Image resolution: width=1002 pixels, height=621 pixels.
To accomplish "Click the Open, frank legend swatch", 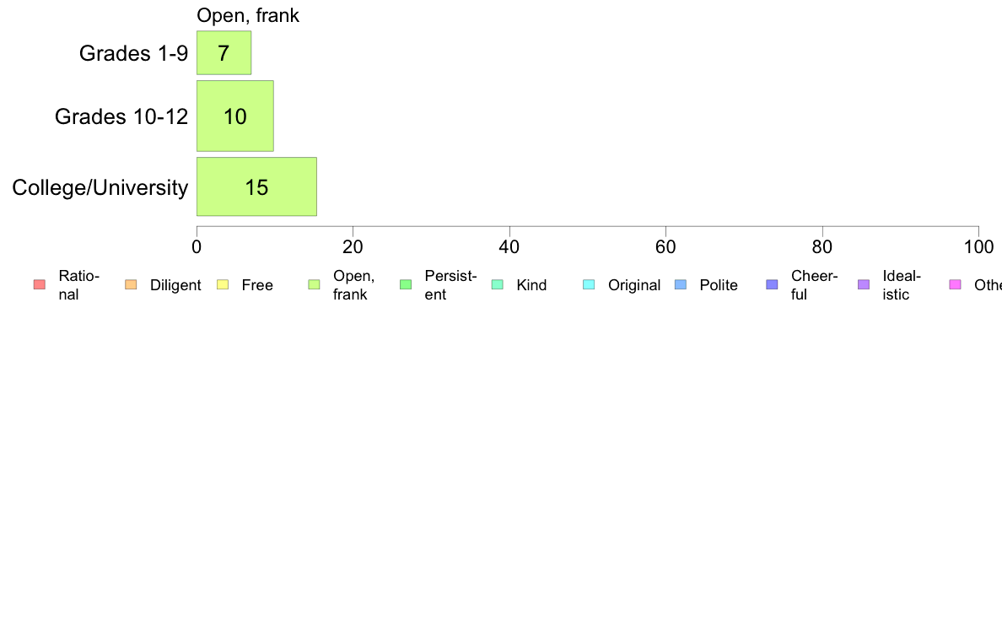I will pyautogui.click(x=314, y=284).
